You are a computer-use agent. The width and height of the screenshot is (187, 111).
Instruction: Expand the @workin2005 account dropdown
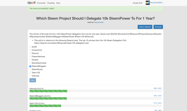coord(157,3)
